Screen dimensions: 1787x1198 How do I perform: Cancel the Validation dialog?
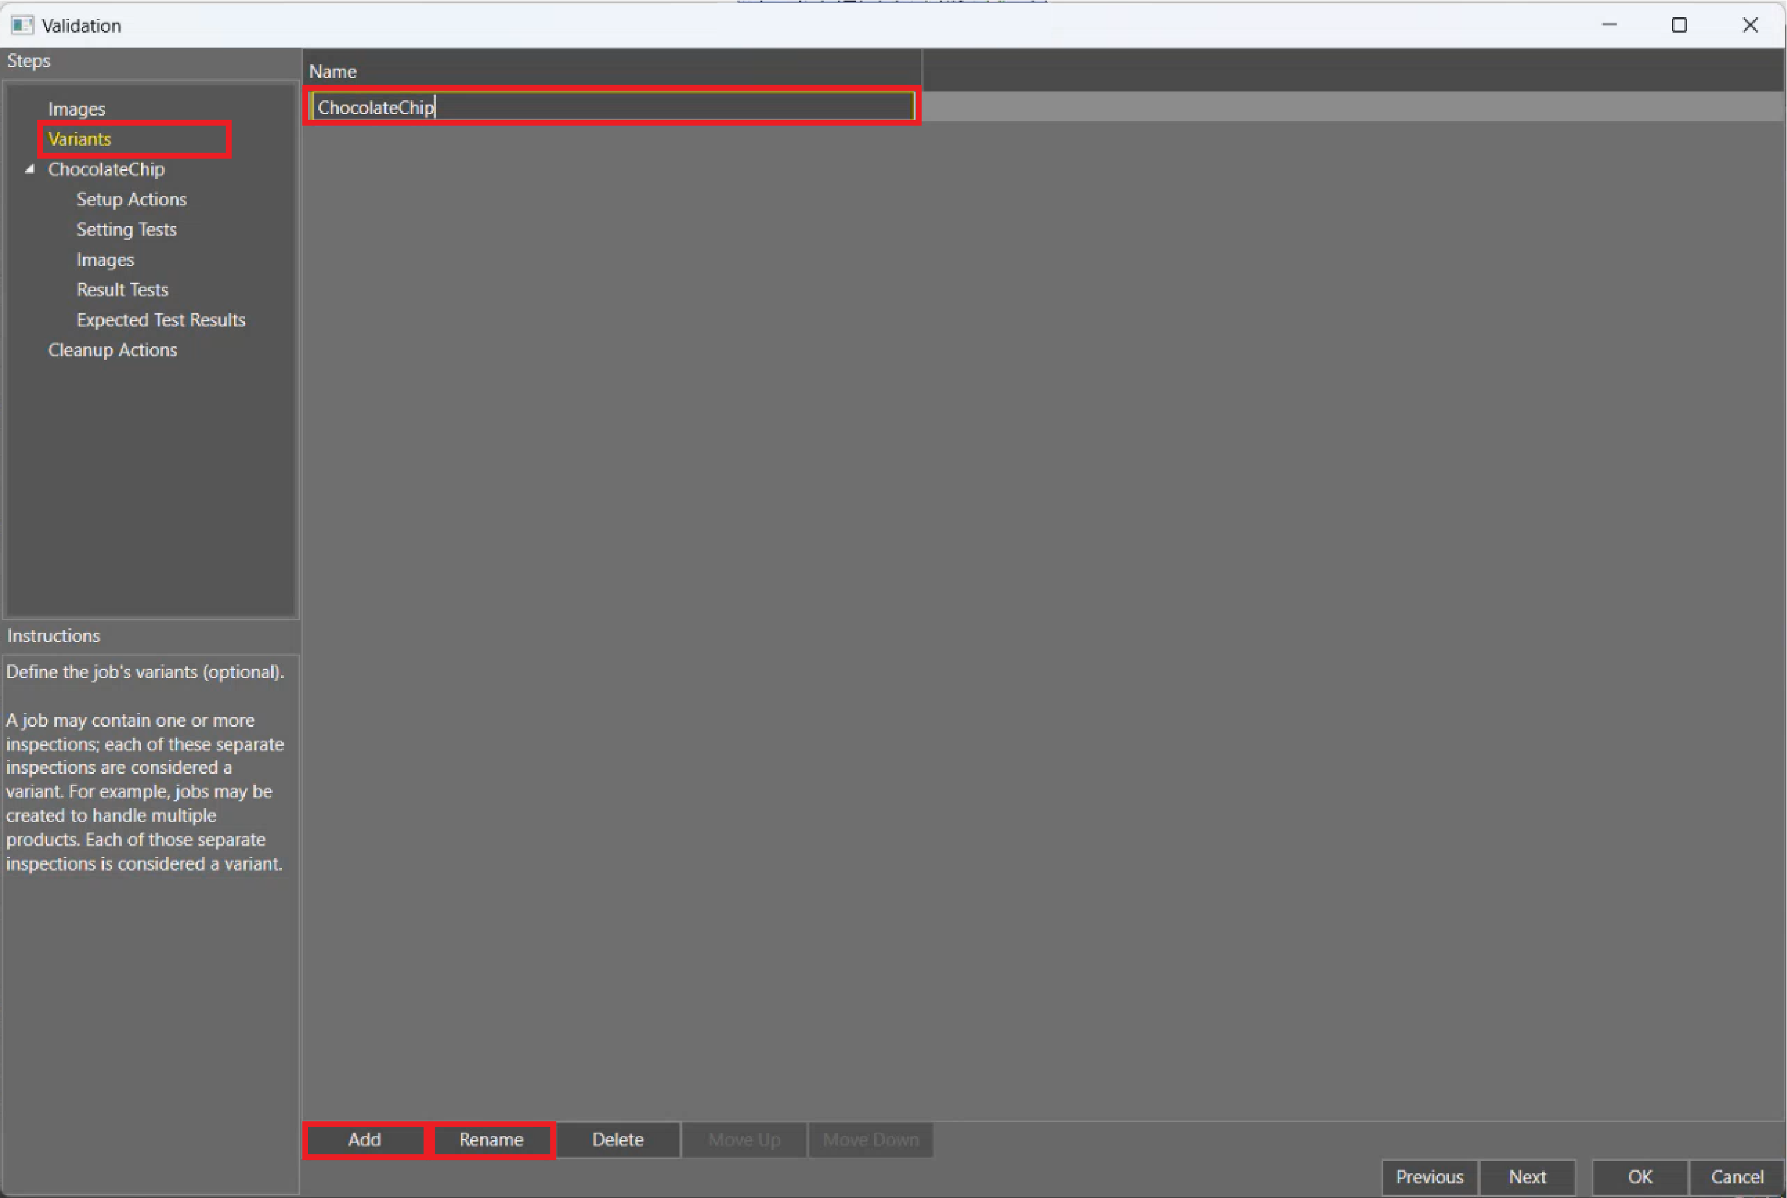point(1737,1176)
